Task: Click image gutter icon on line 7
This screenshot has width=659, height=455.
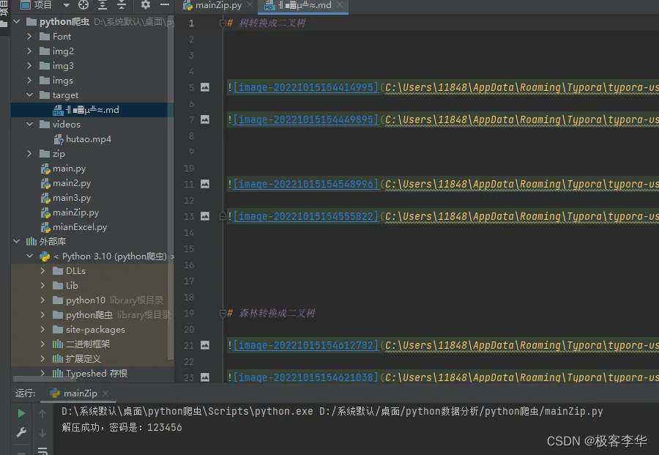Action: click(x=205, y=120)
